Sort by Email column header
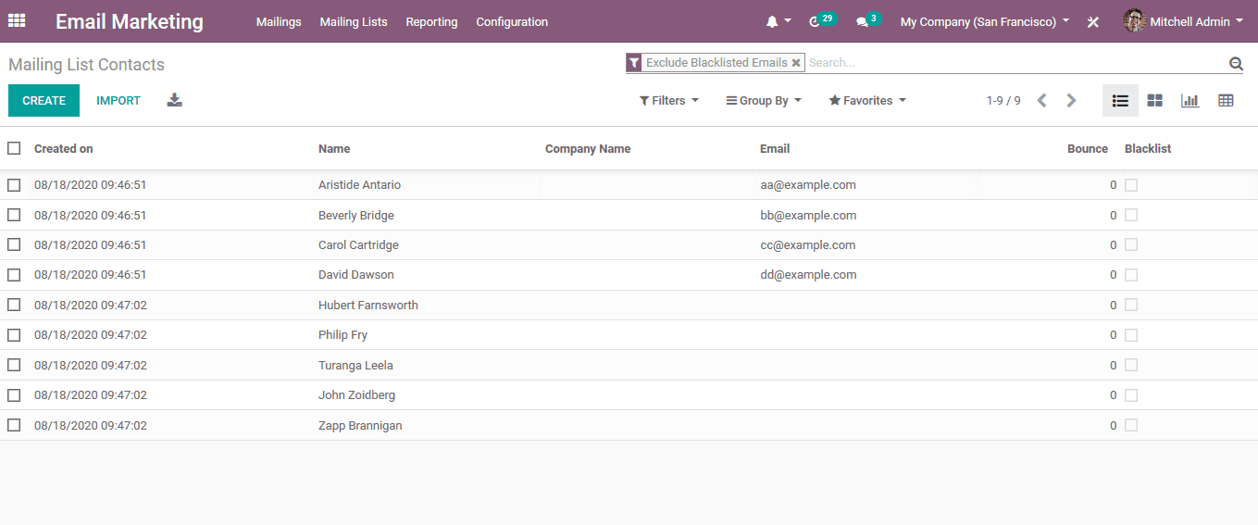Image resolution: width=1258 pixels, height=525 pixels. tap(775, 148)
